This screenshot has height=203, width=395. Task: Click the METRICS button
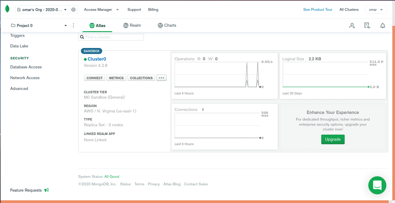point(116,78)
